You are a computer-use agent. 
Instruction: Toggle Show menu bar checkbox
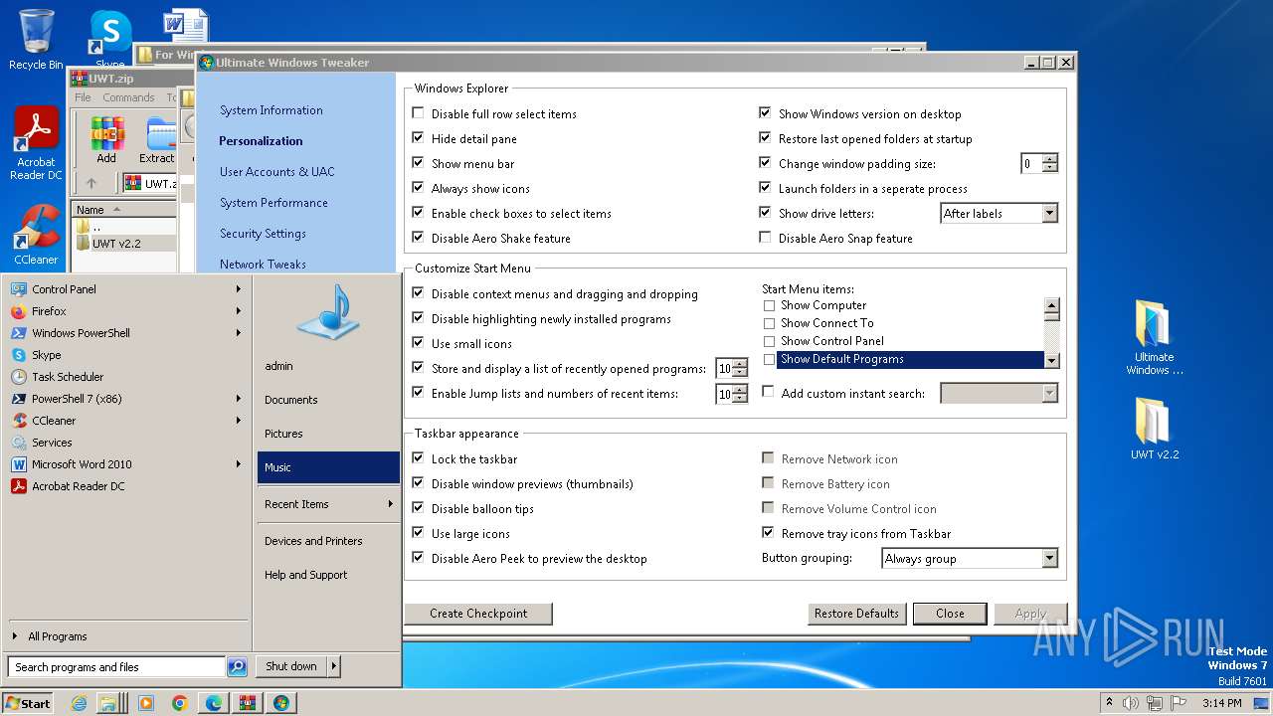[x=418, y=163]
